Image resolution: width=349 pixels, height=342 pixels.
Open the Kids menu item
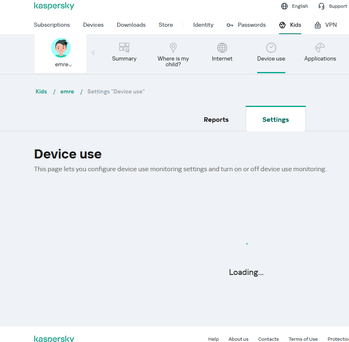coord(295,25)
